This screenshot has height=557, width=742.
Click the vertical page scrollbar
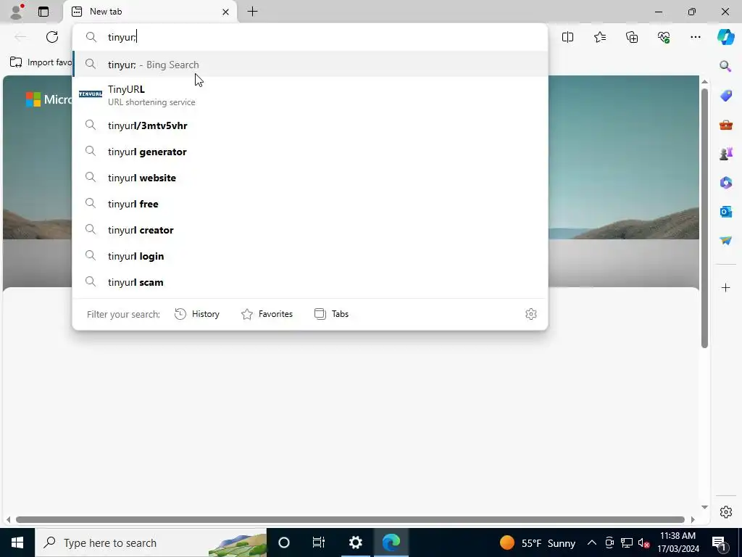pyautogui.click(x=704, y=218)
